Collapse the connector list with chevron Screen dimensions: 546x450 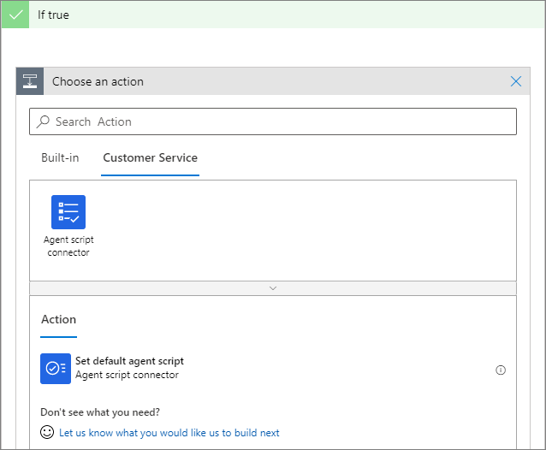(273, 288)
